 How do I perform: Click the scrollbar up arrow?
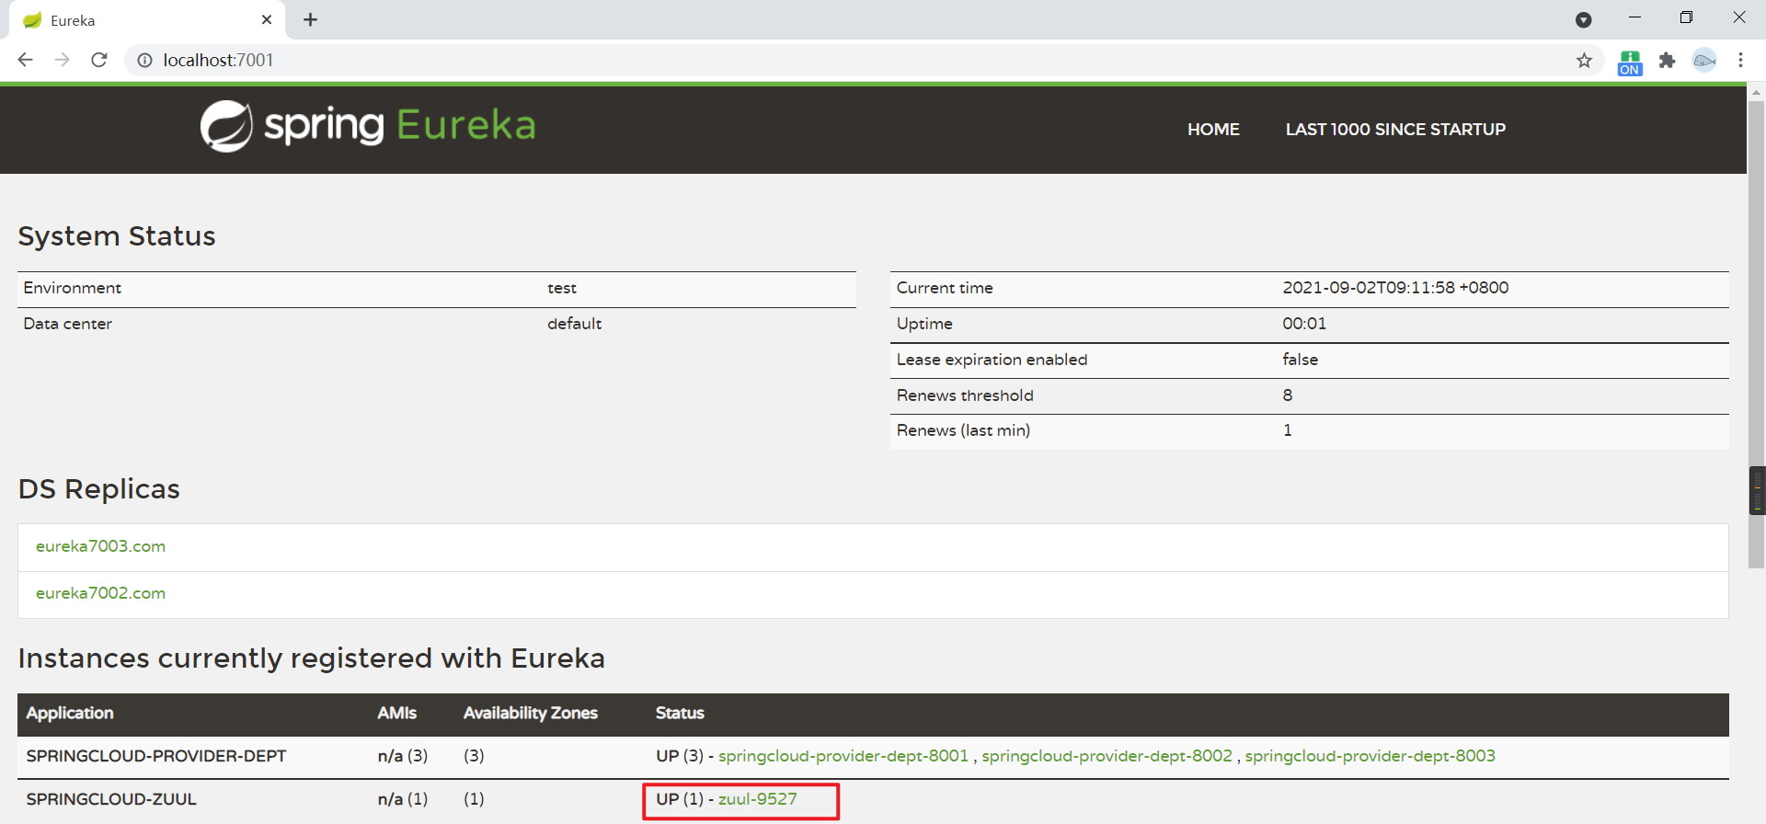pyautogui.click(x=1756, y=93)
